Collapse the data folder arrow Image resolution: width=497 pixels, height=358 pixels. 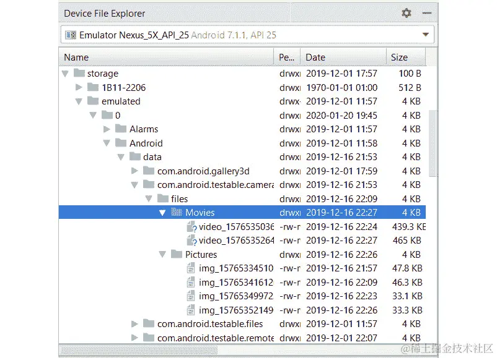point(121,157)
